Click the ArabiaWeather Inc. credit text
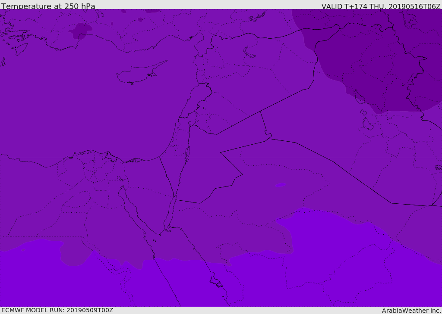 411,310
